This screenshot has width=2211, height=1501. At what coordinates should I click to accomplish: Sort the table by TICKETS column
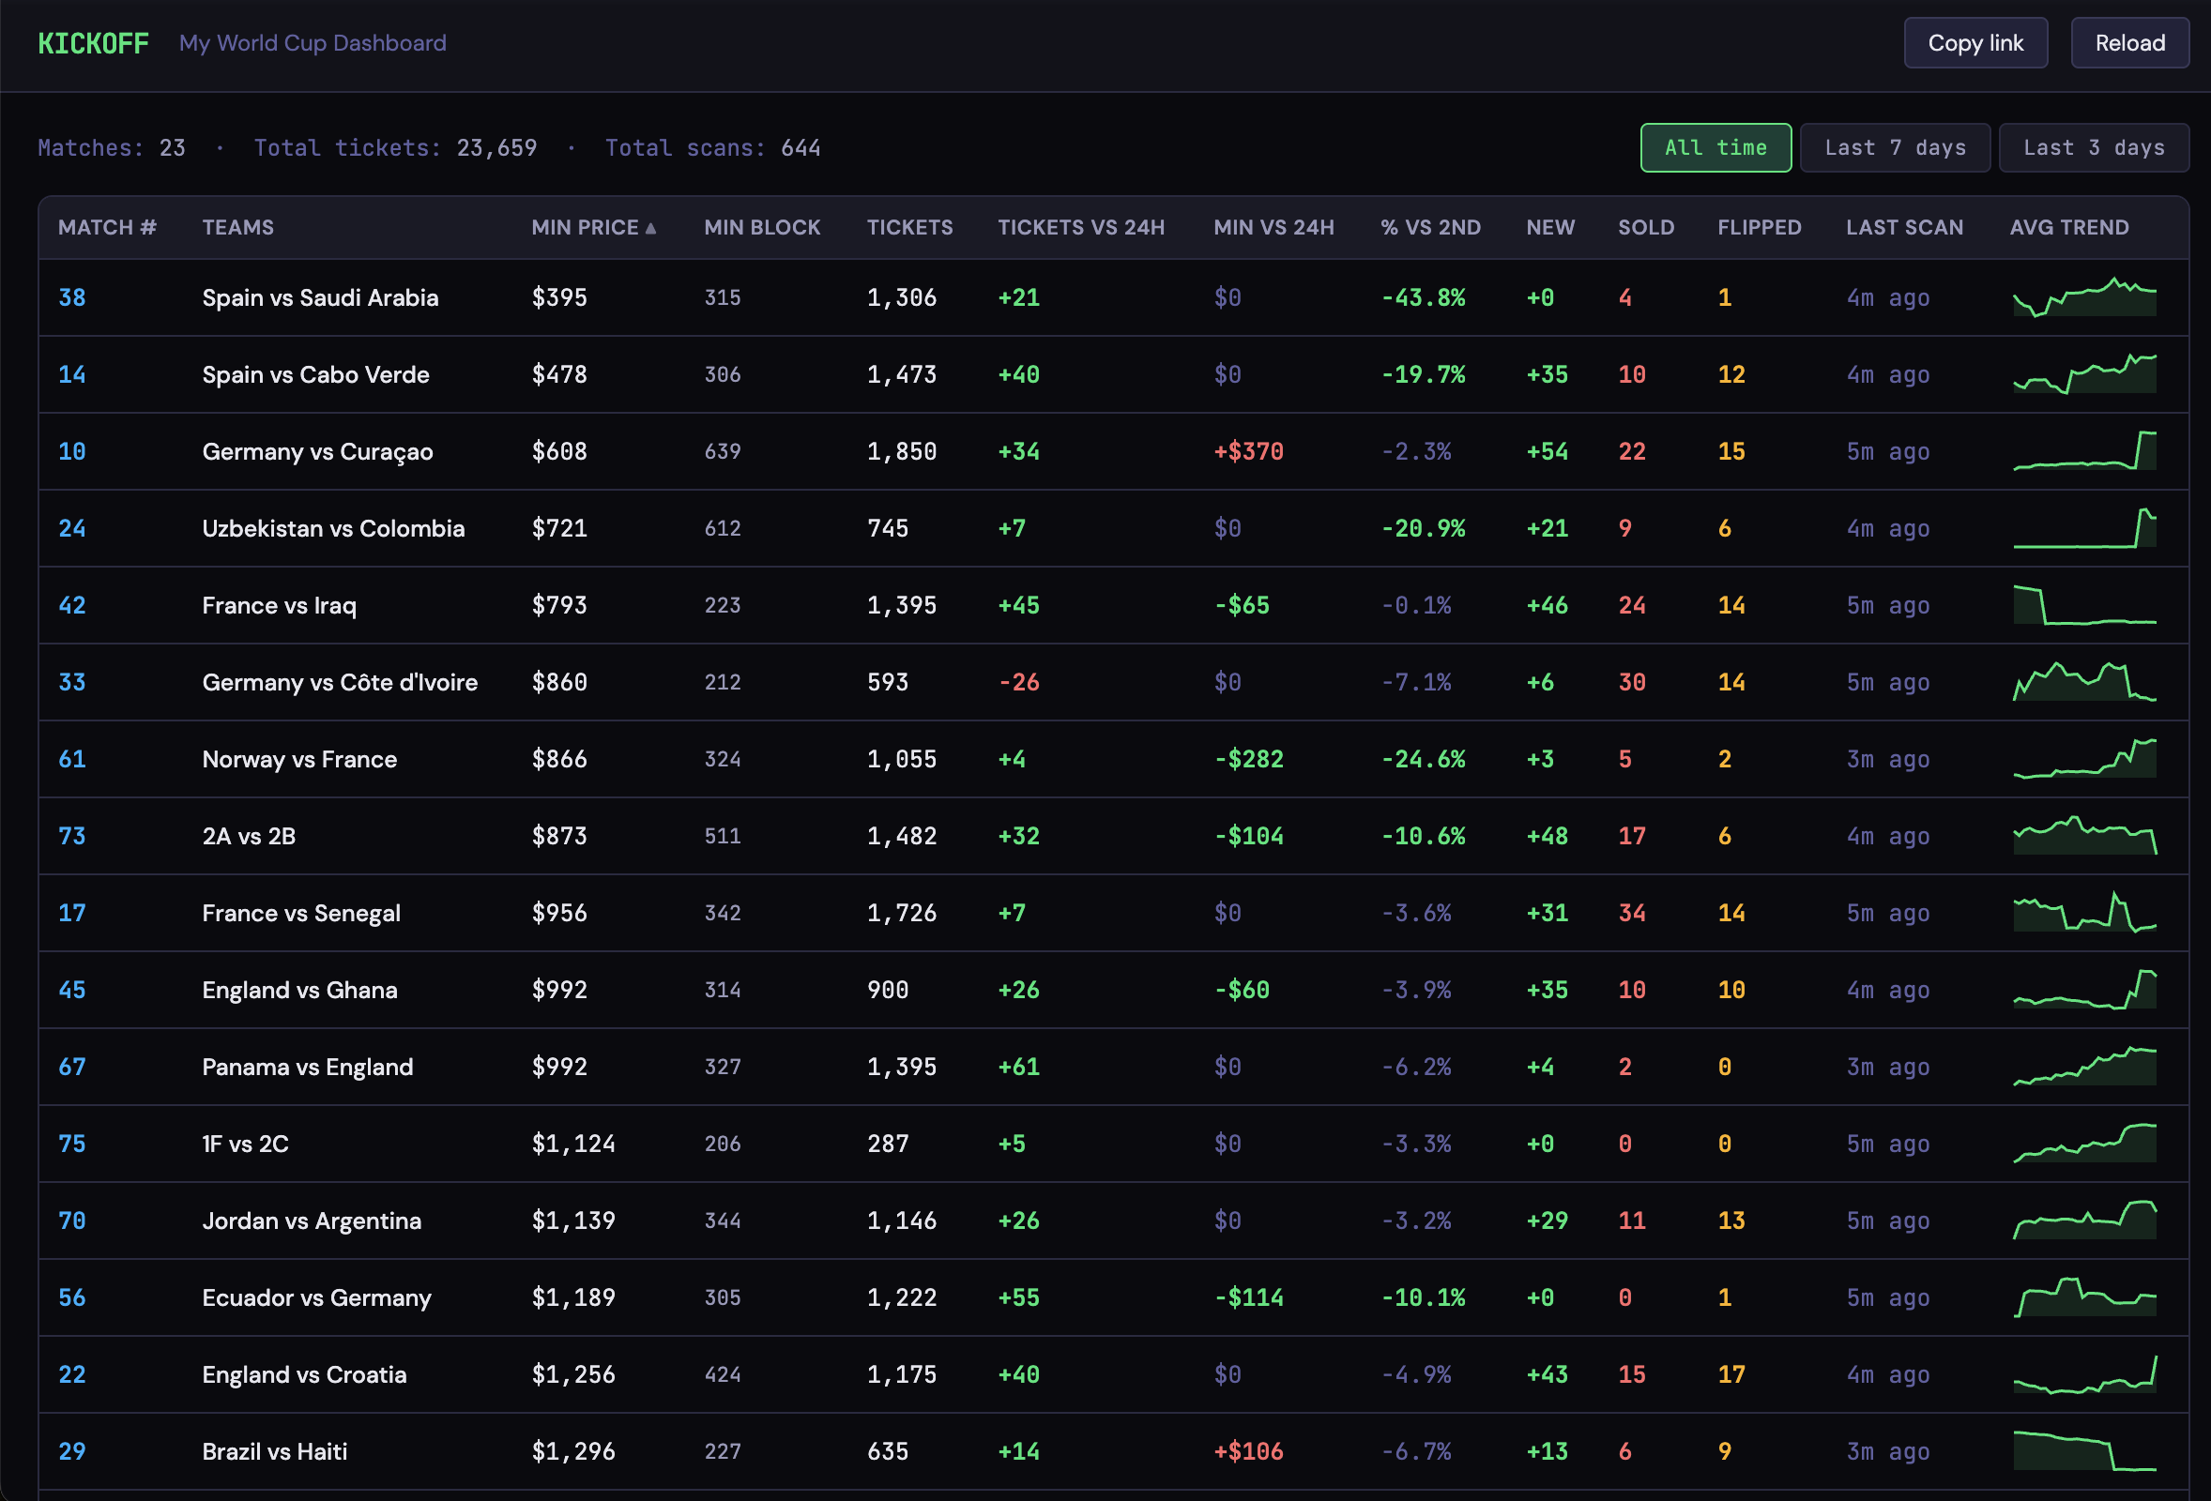(909, 227)
